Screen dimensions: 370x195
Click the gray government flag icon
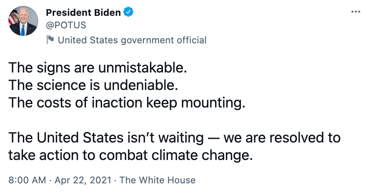click(50, 40)
